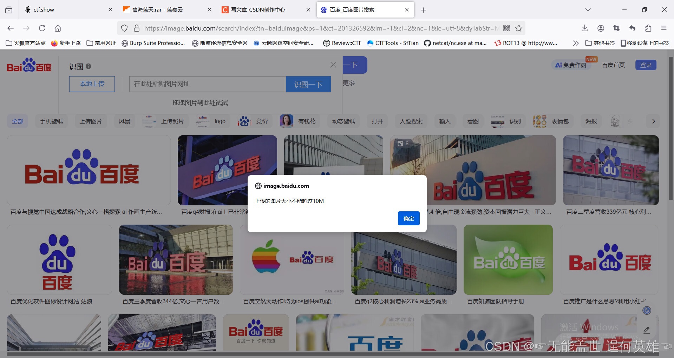674x358 pixels.
Task: Go to the browser home page
Action: pyautogui.click(x=58, y=28)
